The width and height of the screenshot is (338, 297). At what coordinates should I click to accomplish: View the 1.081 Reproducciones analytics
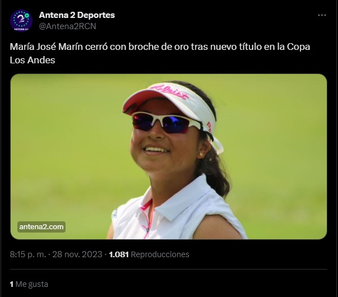coord(149,254)
